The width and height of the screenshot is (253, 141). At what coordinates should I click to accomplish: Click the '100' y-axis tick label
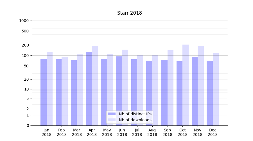click(x=25, y=56)
